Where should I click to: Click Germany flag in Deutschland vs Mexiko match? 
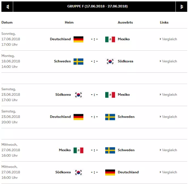click(78, 39)
